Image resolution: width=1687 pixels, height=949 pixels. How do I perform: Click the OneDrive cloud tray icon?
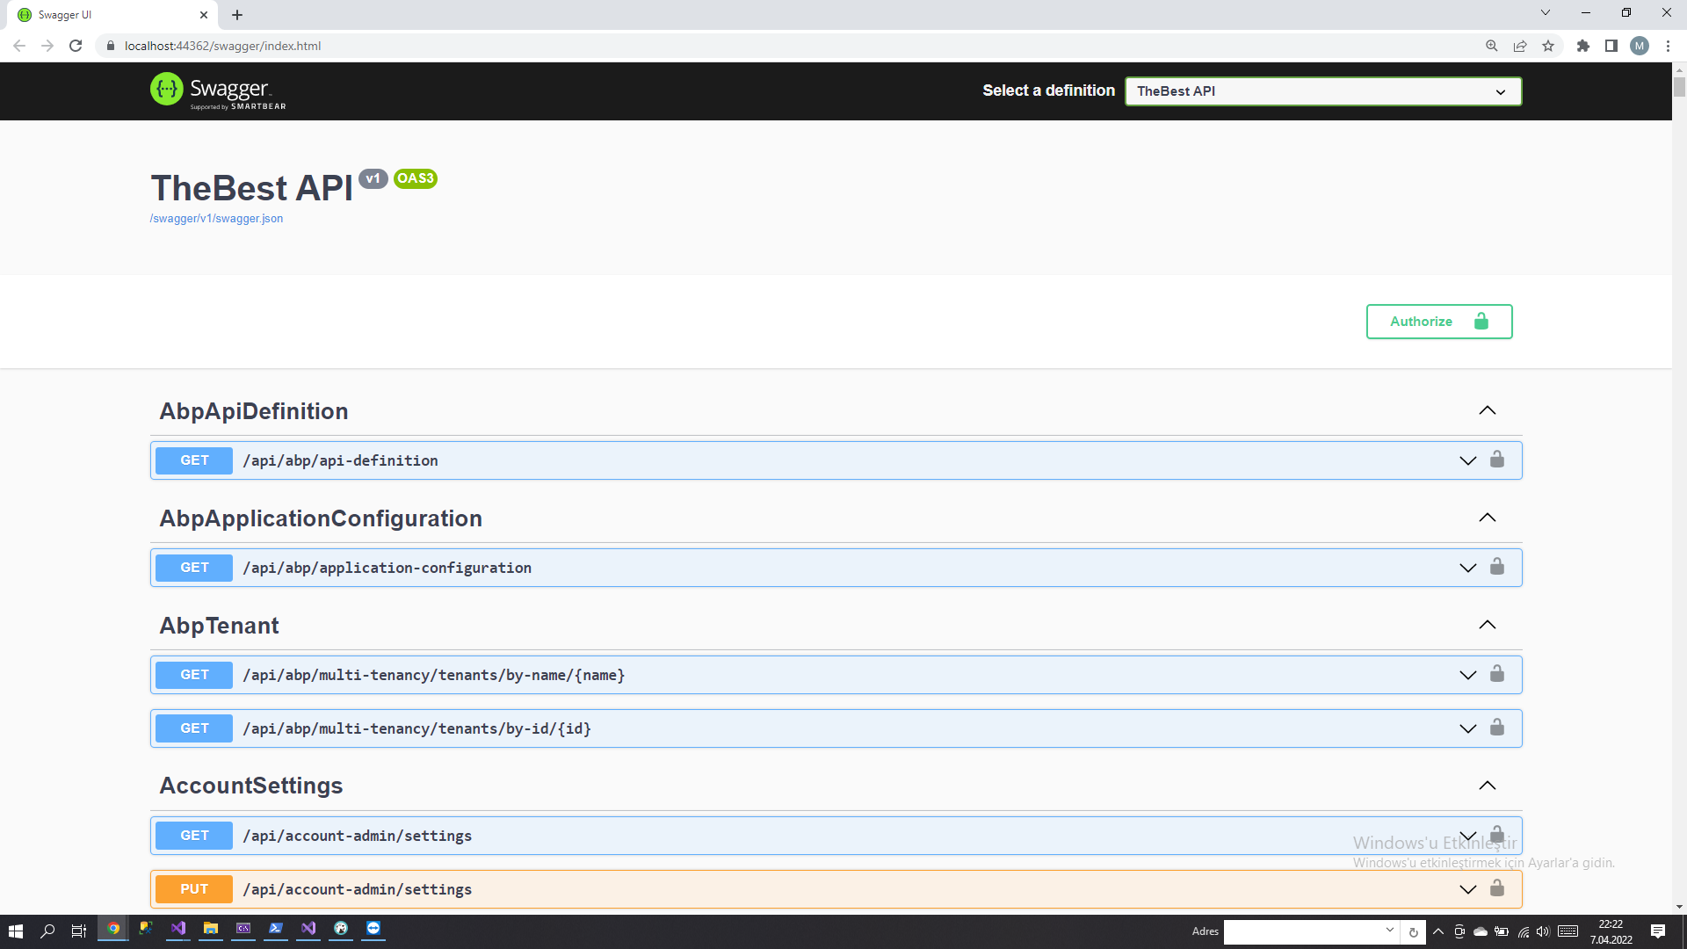[1481, 931]
